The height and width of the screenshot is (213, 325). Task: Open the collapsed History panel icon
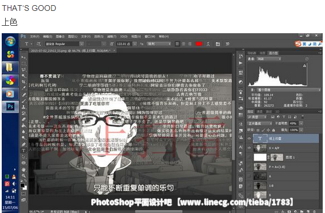coord(240,56)
